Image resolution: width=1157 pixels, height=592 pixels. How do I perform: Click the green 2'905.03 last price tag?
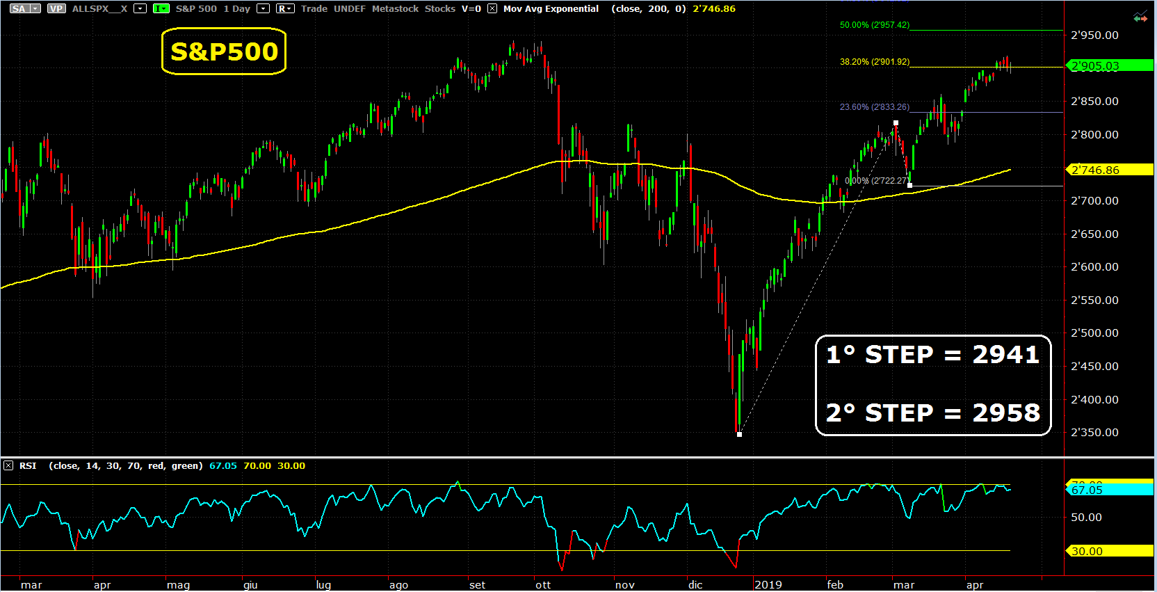pyautogui.click(x=1110, y=66)
